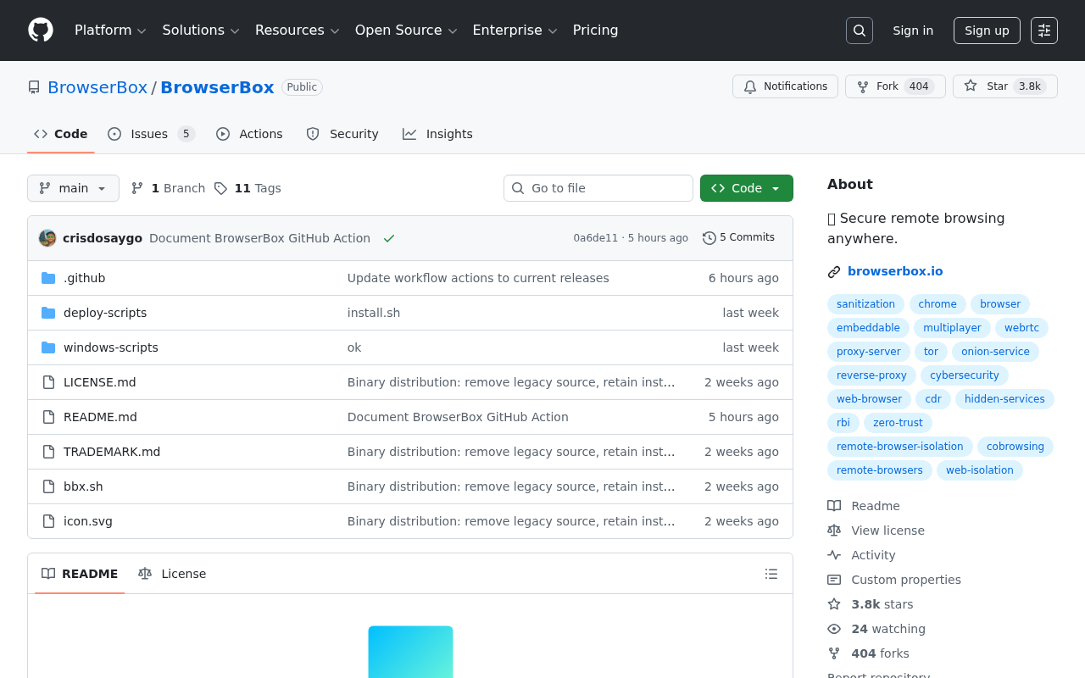Click inside the Go to file field

(598, 188)
